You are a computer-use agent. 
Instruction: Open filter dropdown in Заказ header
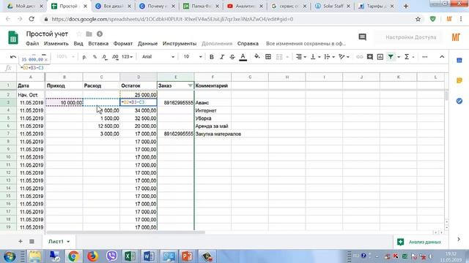point(190,85)
